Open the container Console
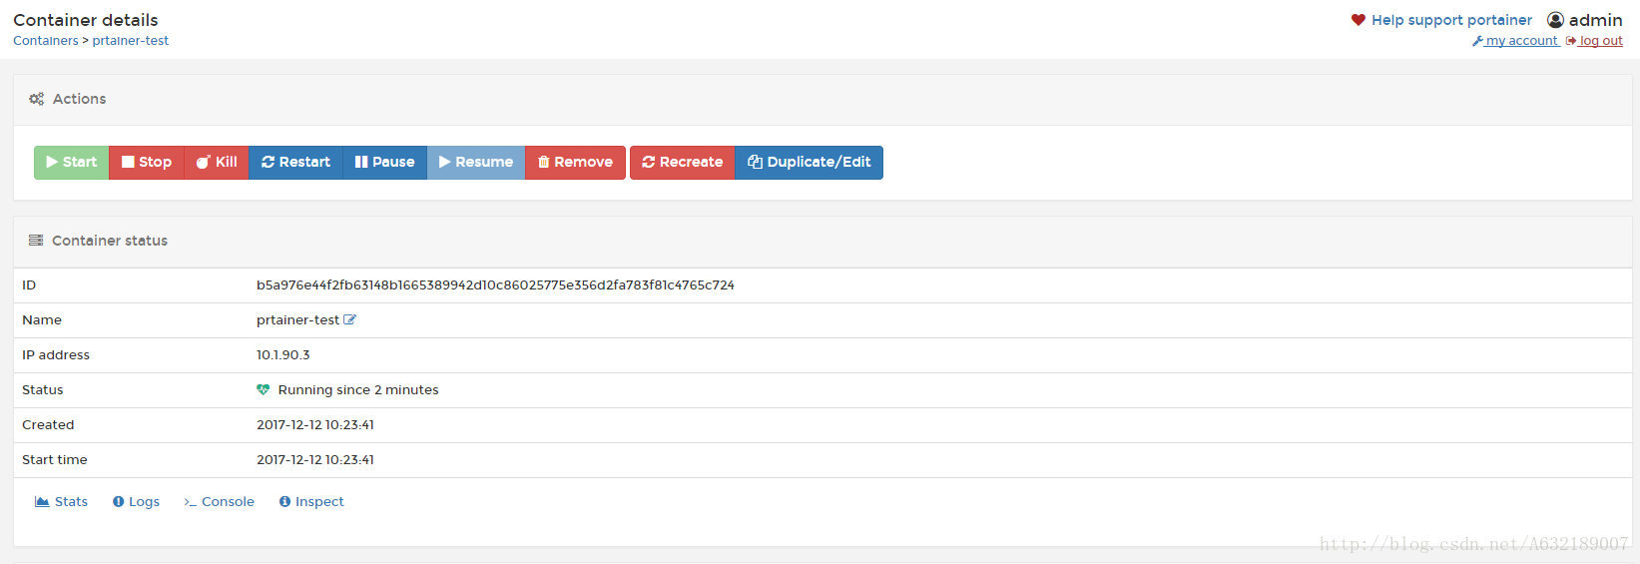 [219, 502]
